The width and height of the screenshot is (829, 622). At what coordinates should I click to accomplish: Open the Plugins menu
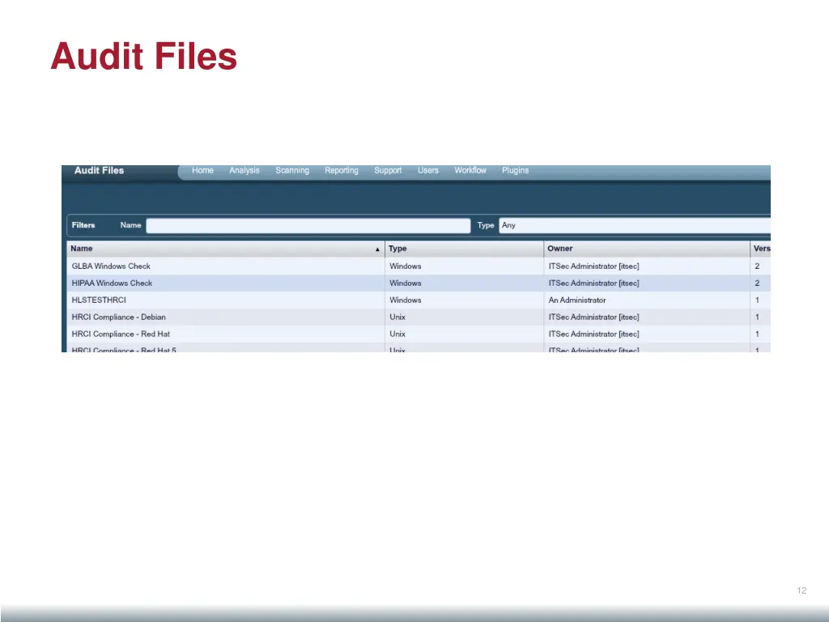coord(516,170)
